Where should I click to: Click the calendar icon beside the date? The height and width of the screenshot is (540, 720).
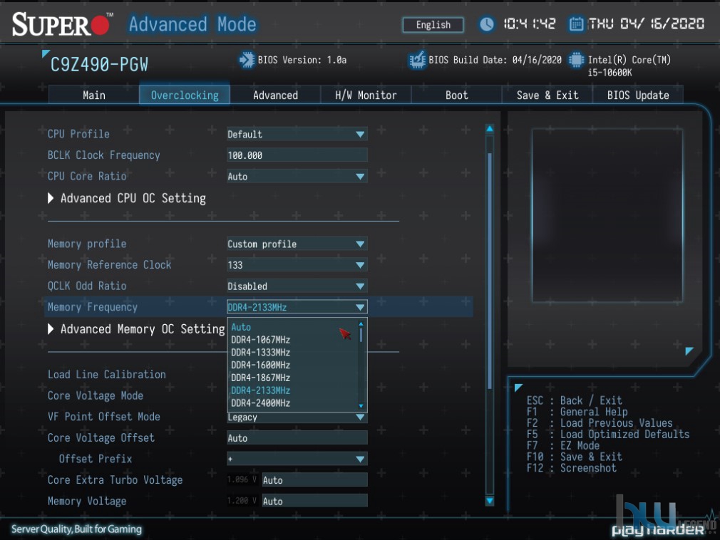tap(576, 24)
